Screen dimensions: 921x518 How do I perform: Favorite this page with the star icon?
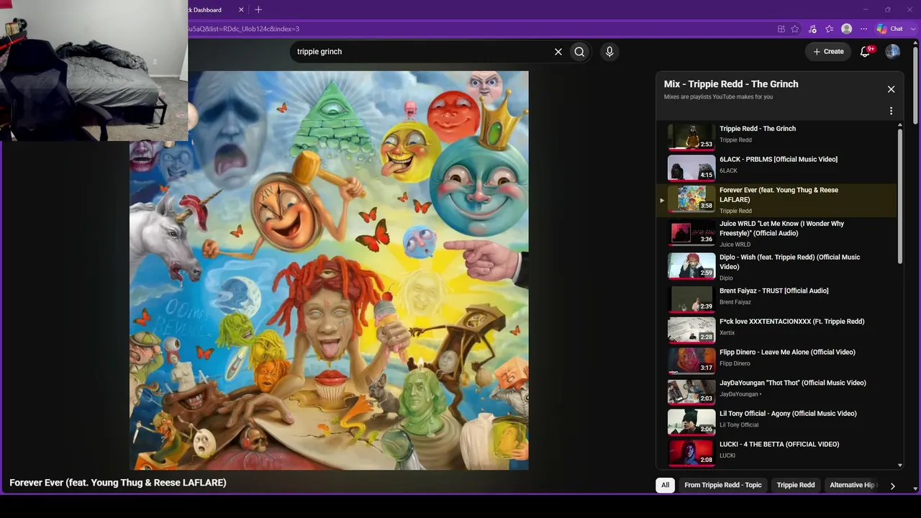pos(795,29)
